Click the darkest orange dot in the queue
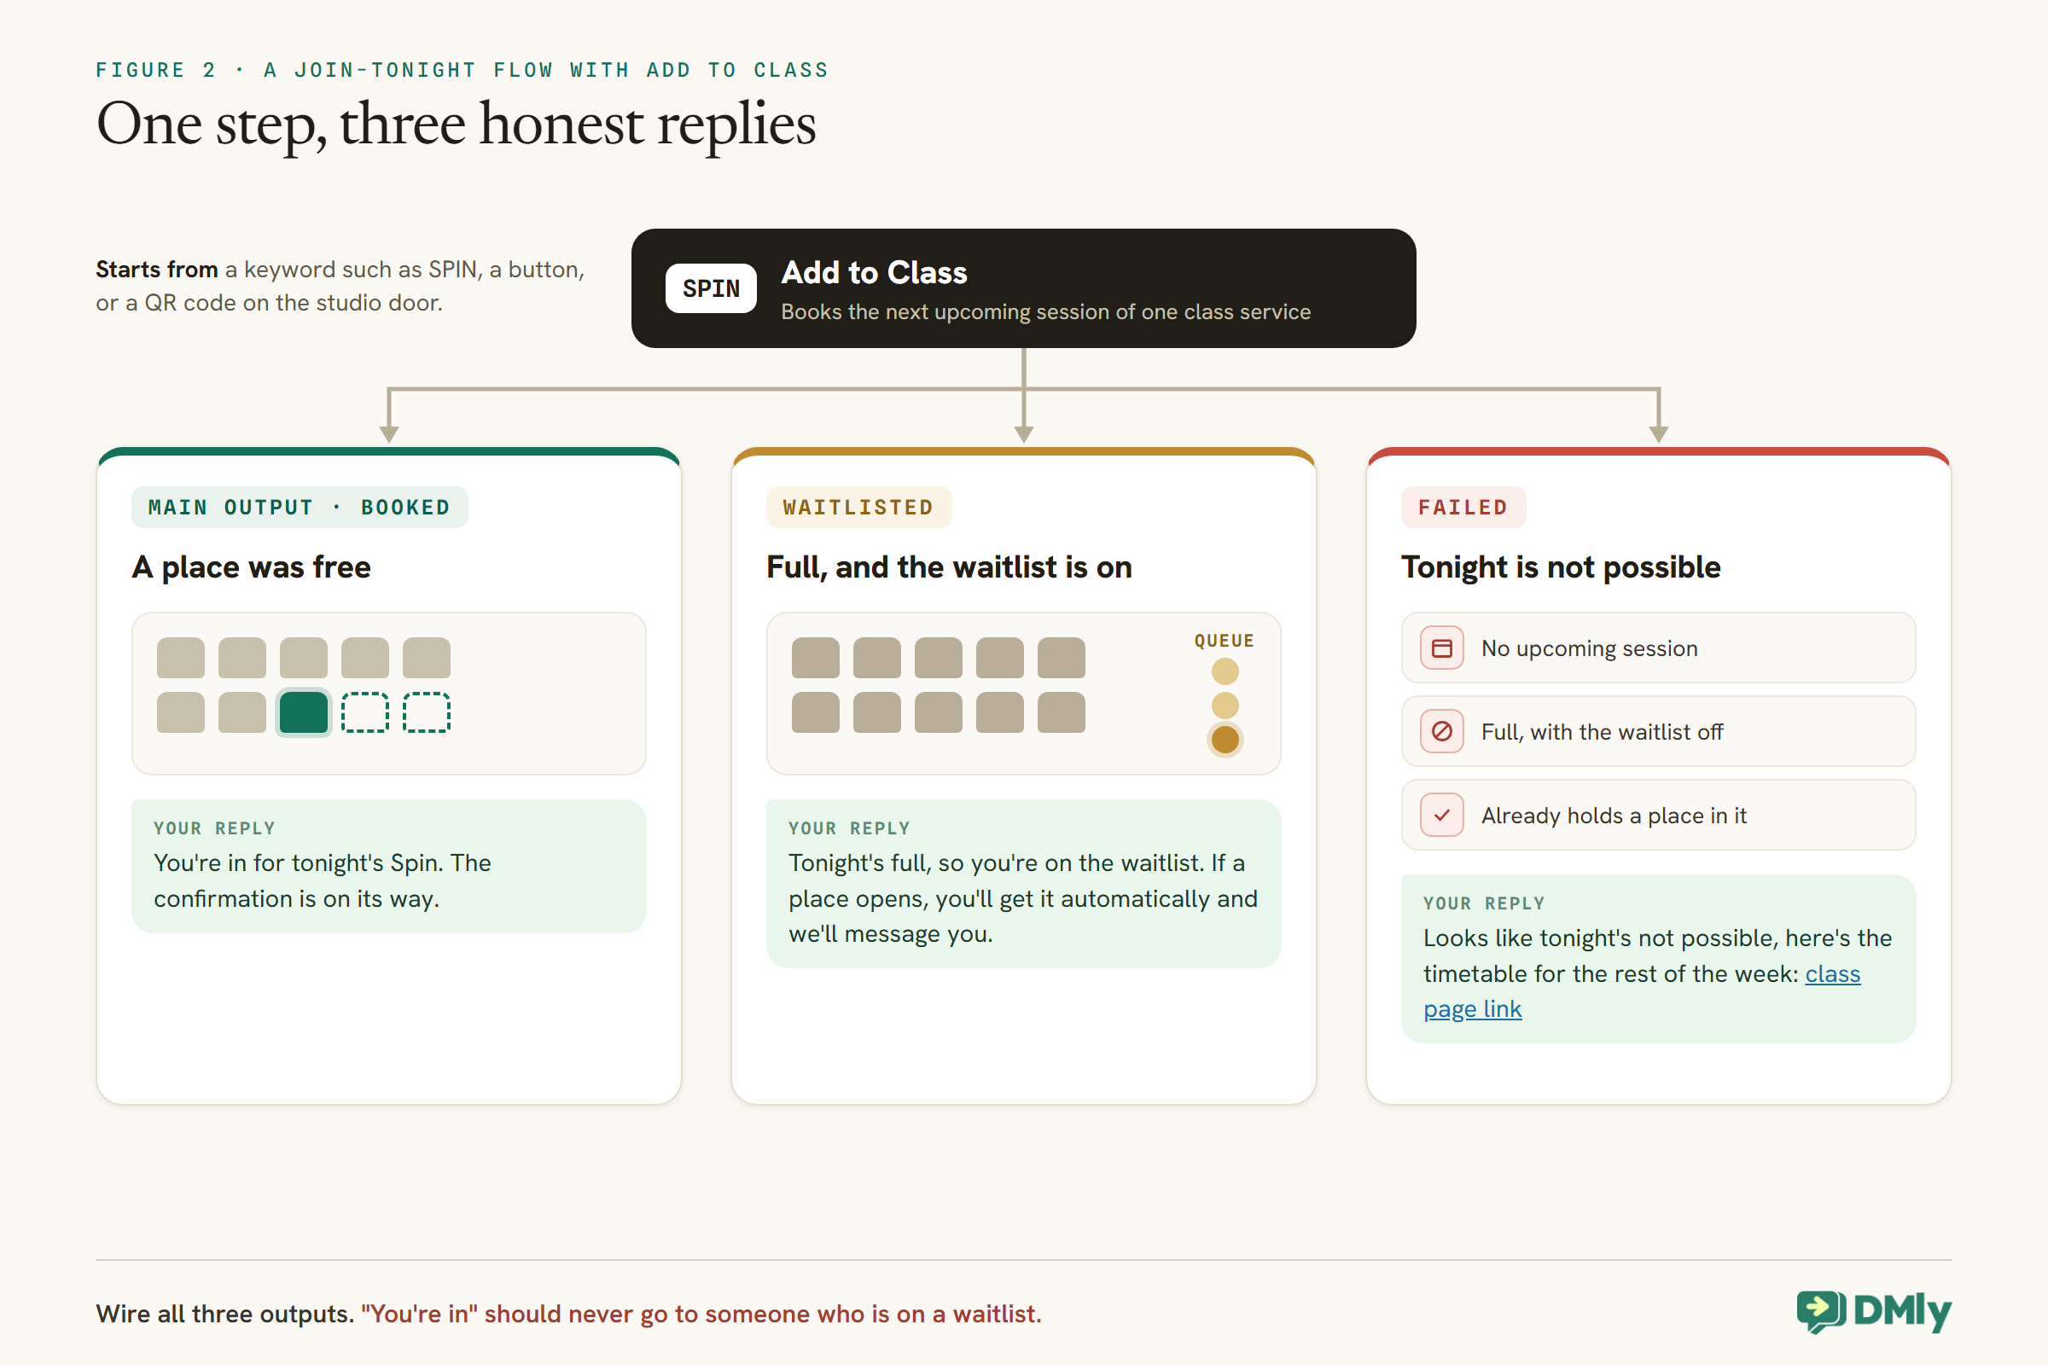The height and width of the screenshot is (1365, 2048). click(1225, 739)
